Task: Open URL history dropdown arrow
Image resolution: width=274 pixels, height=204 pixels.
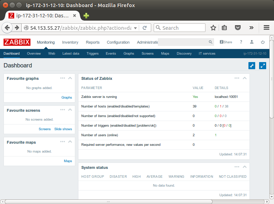Action: click(135, 28)
